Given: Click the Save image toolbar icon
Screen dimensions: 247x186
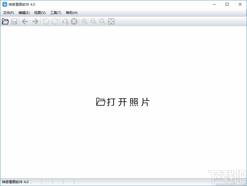Looking at the screenshot, I should click(x=14, y=21).
